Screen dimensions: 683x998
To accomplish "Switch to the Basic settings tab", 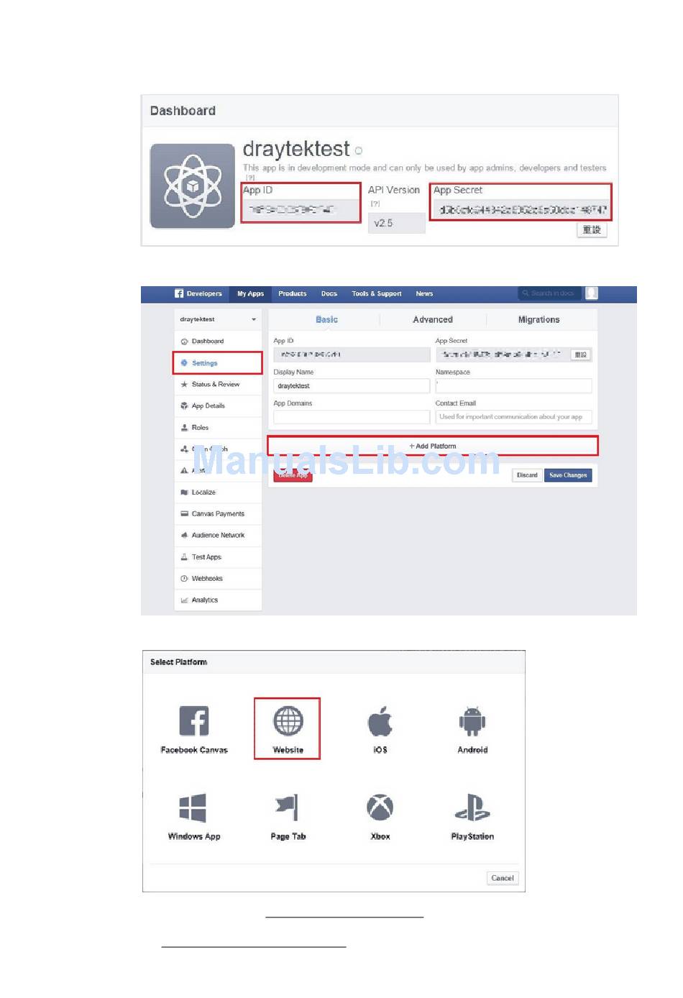I will coord(326,320).
